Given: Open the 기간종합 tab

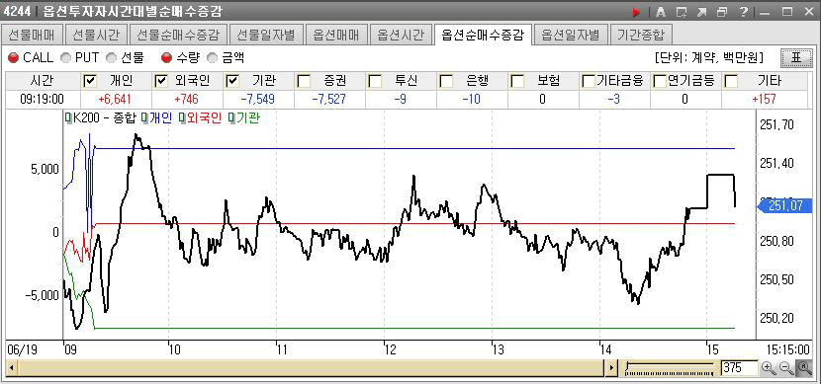Looking at the screenshot, I should click(x=641, y=35).
